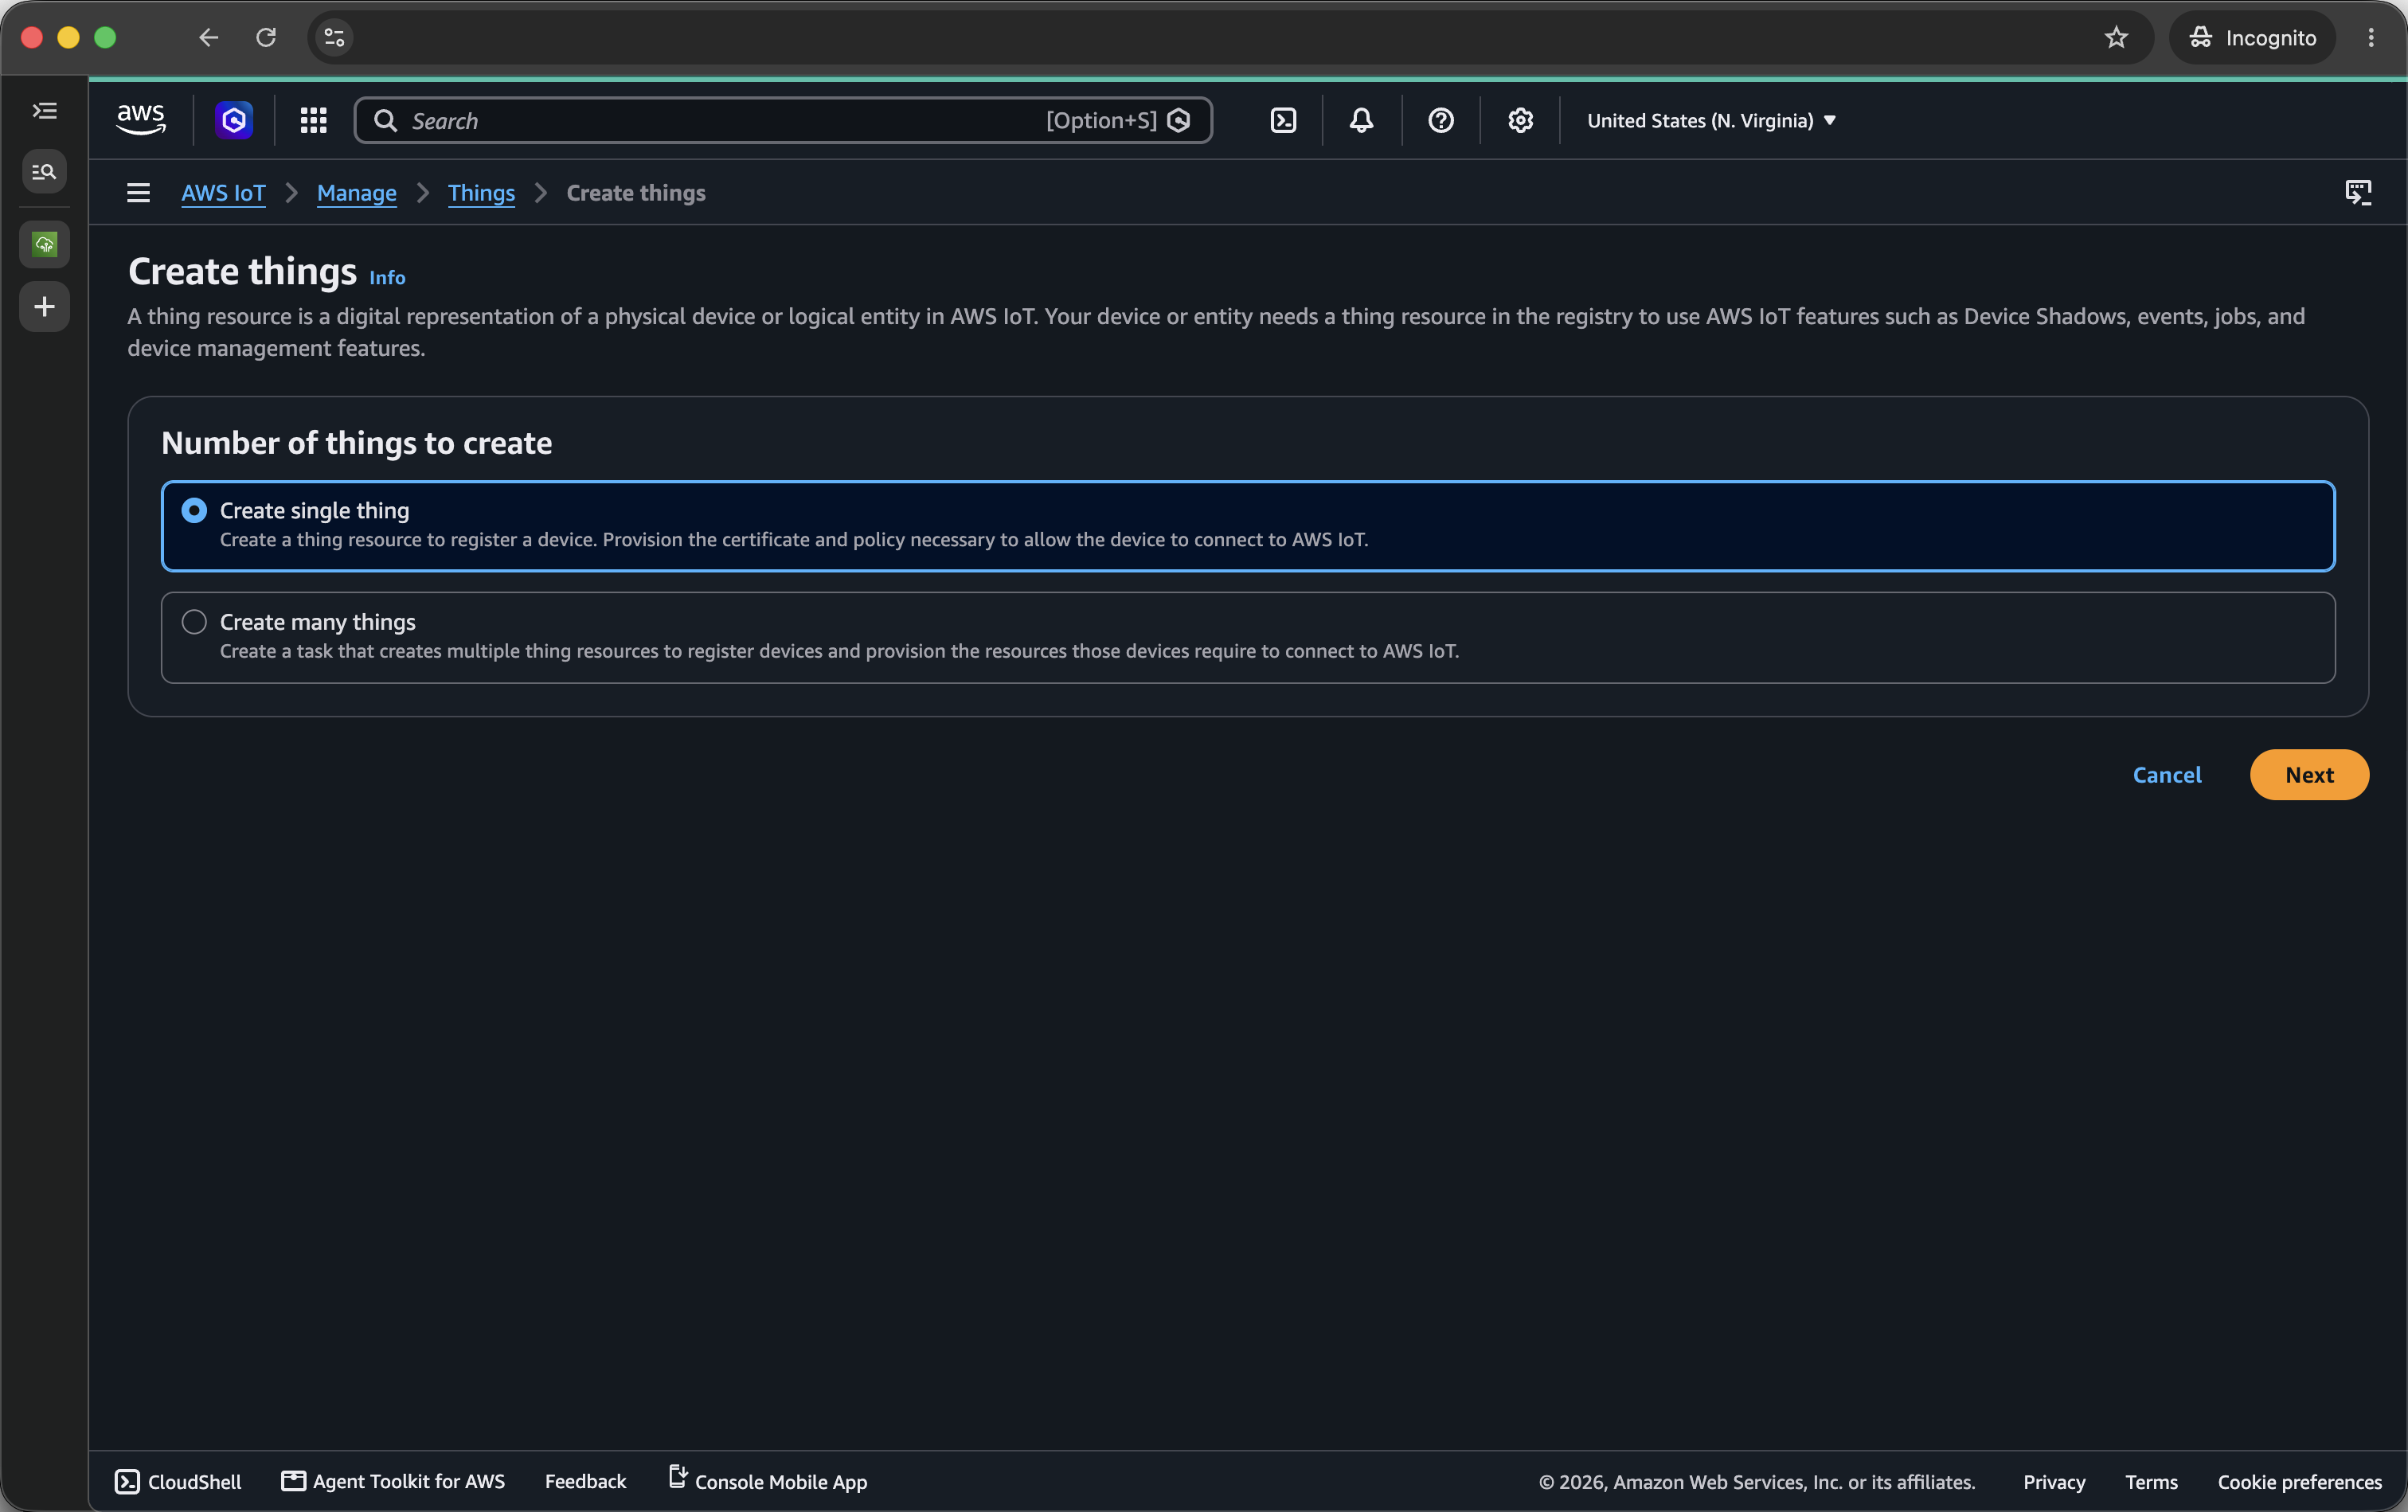The height and width of the screenshot is (1512, 2408).
Task: Click the 'Create things' breadcrumb text
Action: [x=635, y=192]
